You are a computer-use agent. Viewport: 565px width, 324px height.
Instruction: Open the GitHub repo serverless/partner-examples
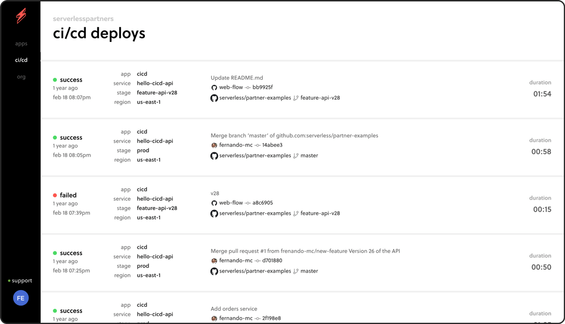click(255, 97)
